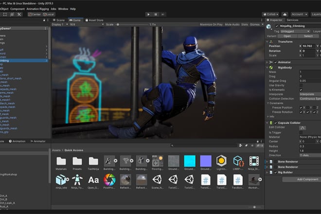The height and width of the screenshot is (214, 321).
Task: Toggle NinjaRig_Climbing active checkbox
Action: 277,26
